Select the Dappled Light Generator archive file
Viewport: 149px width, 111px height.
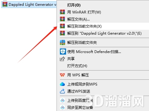[29, 5]
